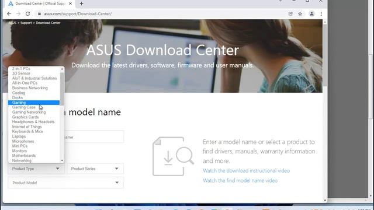Click page scrollbar down arrow
The width and height of the screenshot is (374, 210).
[325, 200]
